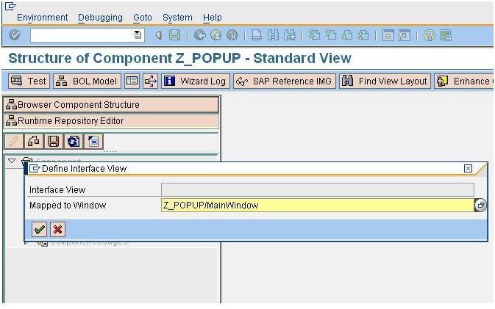Confirm the dialog with green checkmark

pos(39,229)
